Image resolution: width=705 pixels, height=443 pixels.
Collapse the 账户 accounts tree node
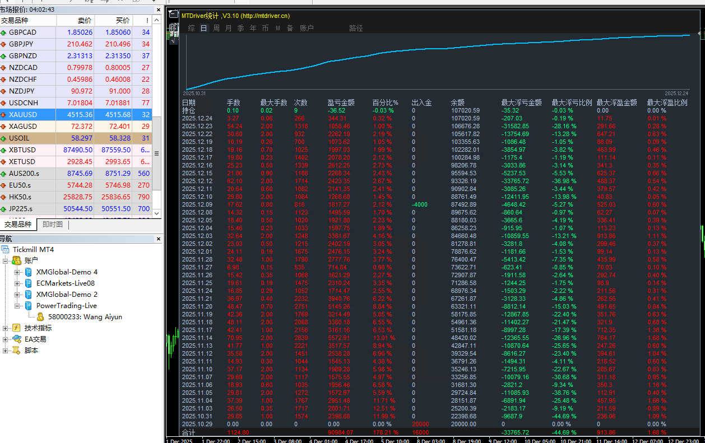pos(6,260)
